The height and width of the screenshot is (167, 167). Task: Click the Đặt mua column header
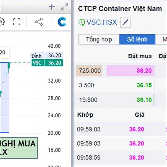pyautogui.click(x=140, y=56)
